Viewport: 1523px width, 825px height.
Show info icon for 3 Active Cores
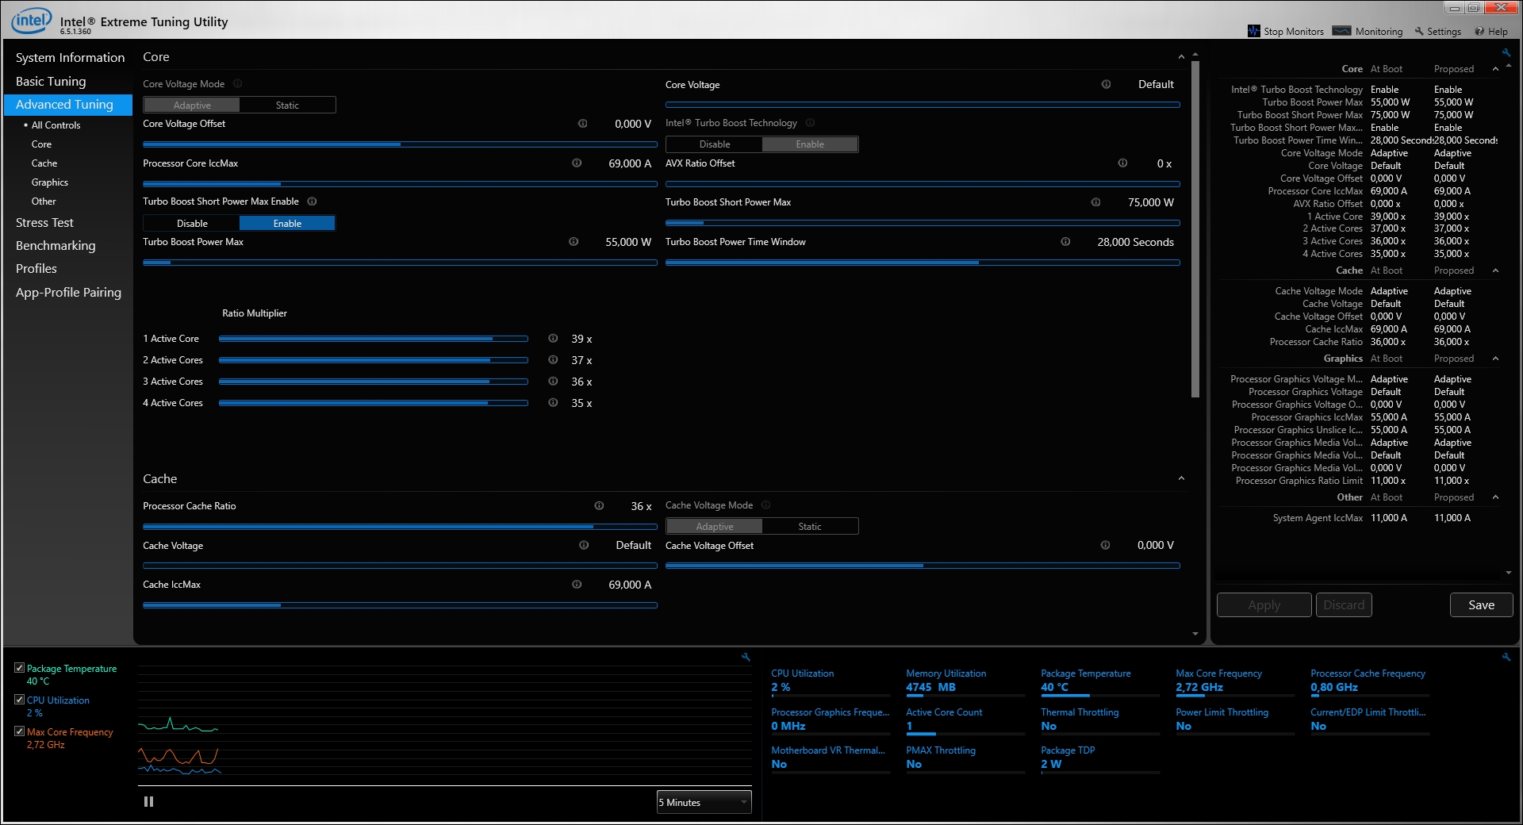tap(553, 382)
